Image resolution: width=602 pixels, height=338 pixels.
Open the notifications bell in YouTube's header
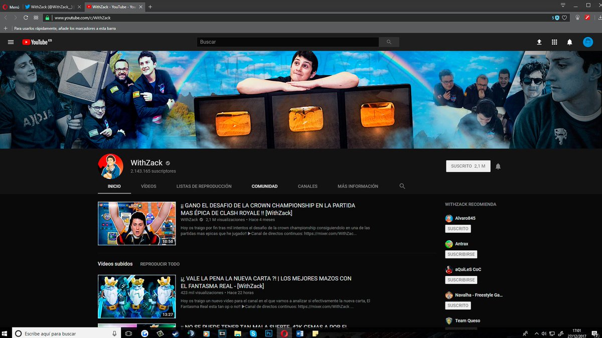pyautogui.click(x=569, y=42)
